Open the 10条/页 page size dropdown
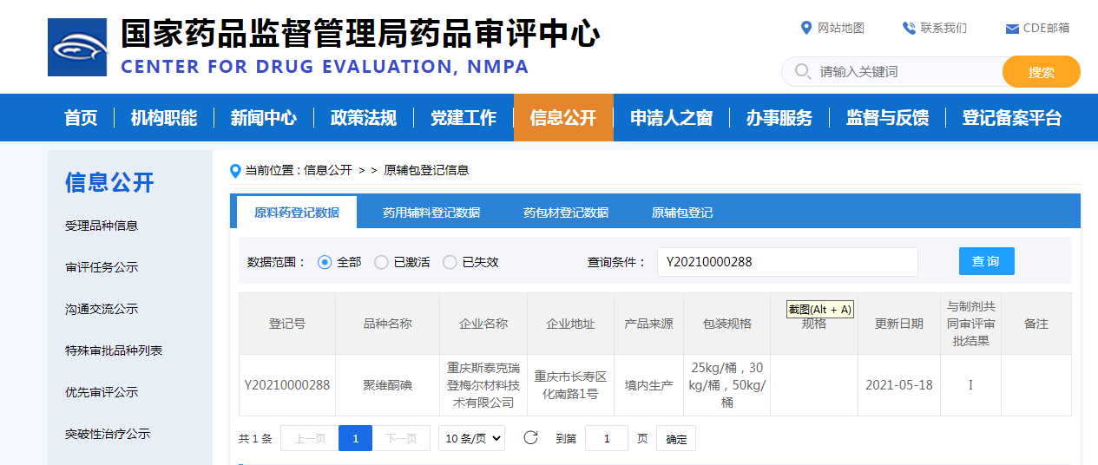The image size is (1098, 465). 471,438
